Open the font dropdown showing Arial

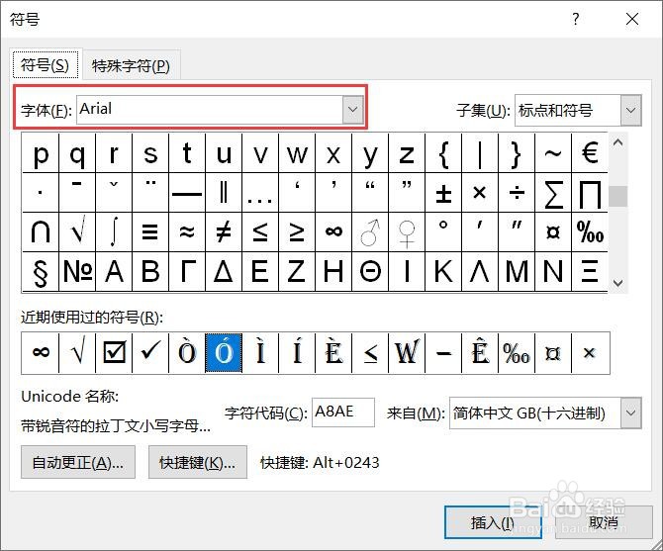(352, 110)
